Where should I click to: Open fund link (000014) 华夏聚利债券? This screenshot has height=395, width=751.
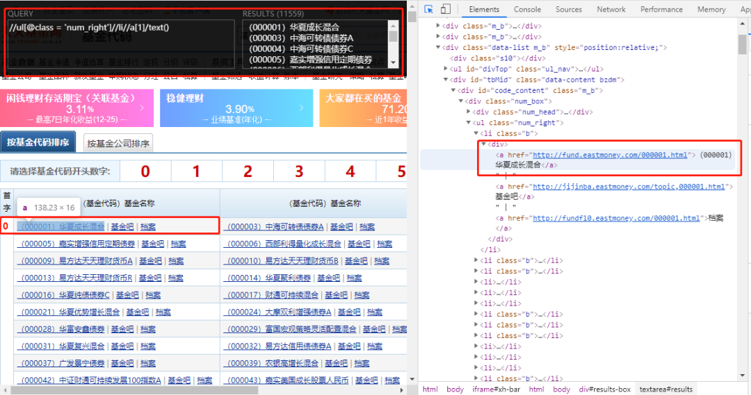[x=267, y=278]
